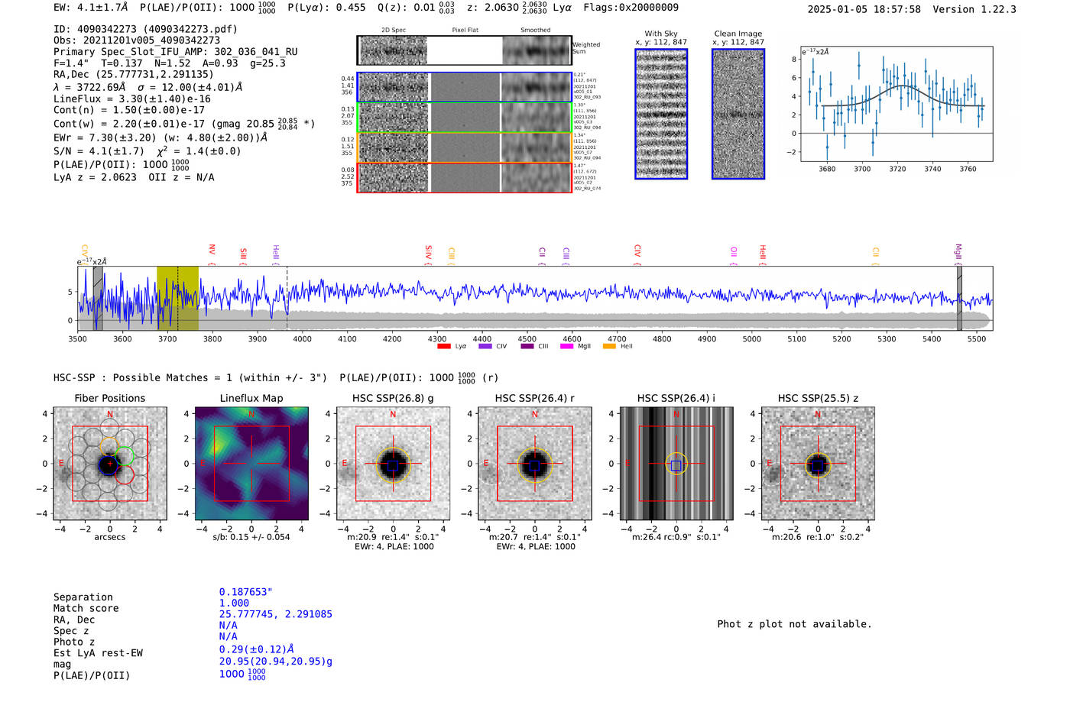Screen dimensions: 1070x728
Task: Click the Cont(w) = 2.20(±0.01)e-17 line
Action: click(x=184, y=123)
